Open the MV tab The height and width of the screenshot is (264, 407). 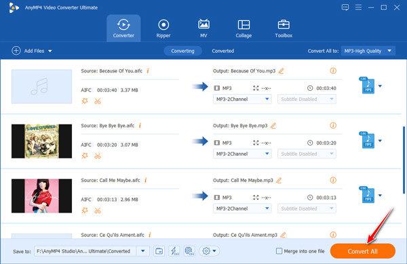tap(203, 28)
